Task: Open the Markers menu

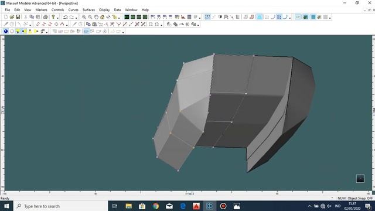Action: tap(41, 10)
